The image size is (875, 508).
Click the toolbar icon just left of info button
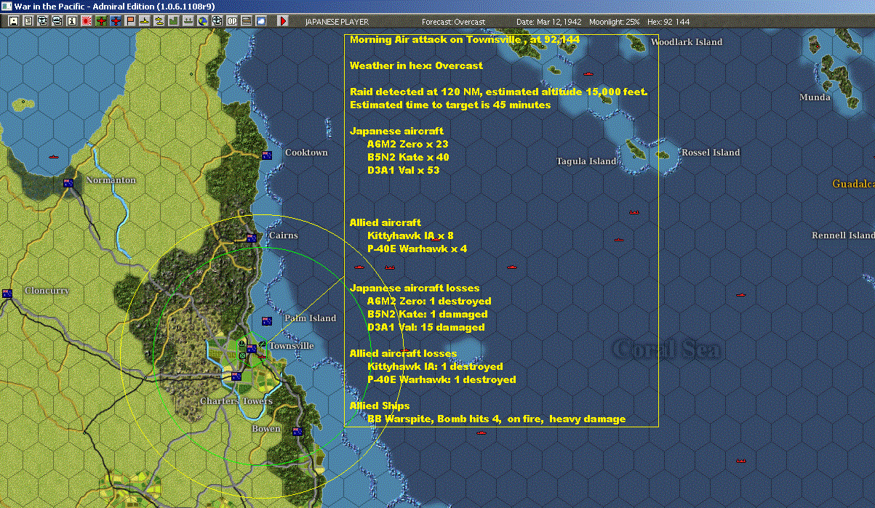tap(57, 21)
